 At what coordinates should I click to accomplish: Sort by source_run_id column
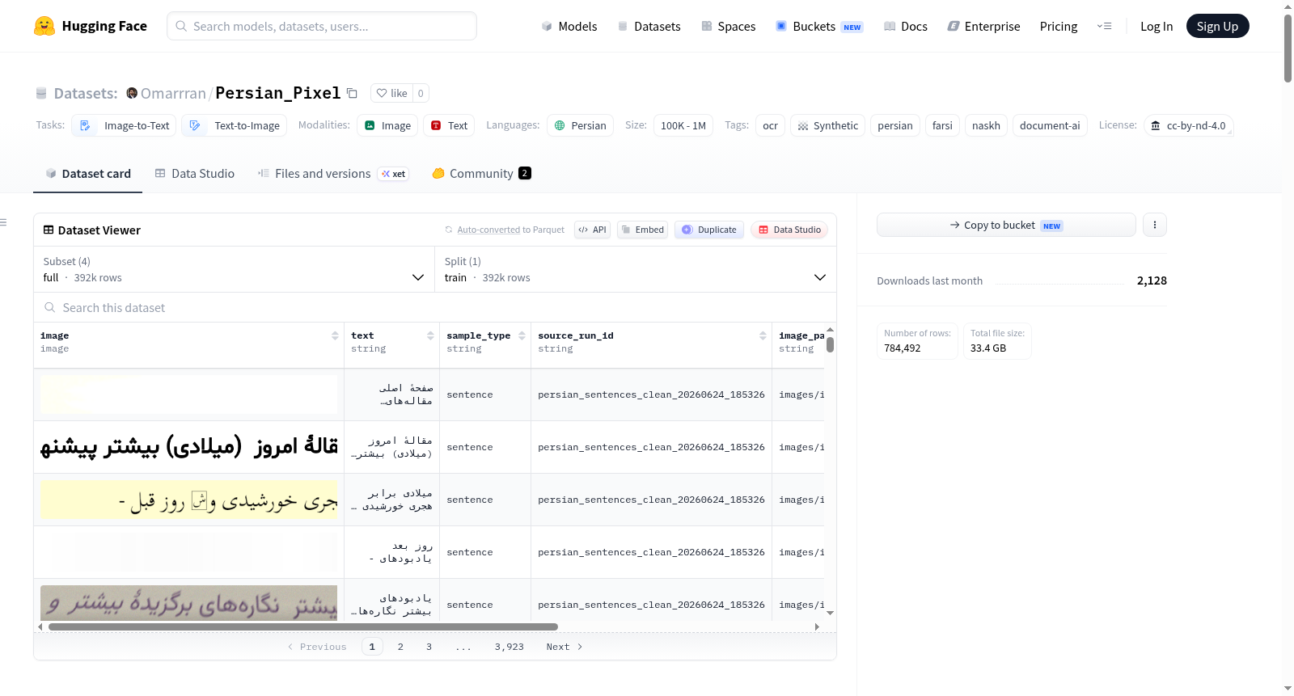click(x=763, y=335)
